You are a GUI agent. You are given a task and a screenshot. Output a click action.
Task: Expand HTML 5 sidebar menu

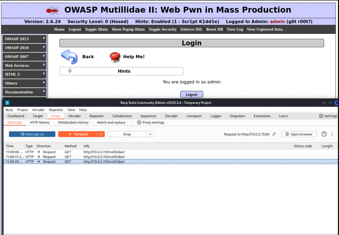click(x=24, y=74)
